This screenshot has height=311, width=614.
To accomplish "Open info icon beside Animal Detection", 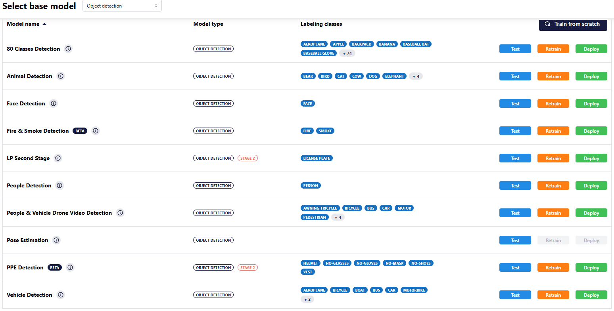I will (x=61, y=76).
